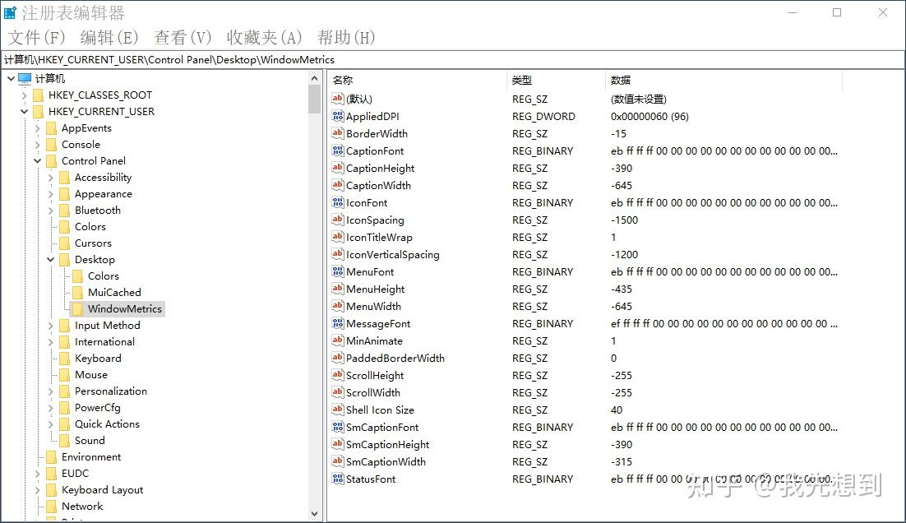Expand HKEY_CLASSES_ROOT key
906x523 pixels.
click(24, 95)
